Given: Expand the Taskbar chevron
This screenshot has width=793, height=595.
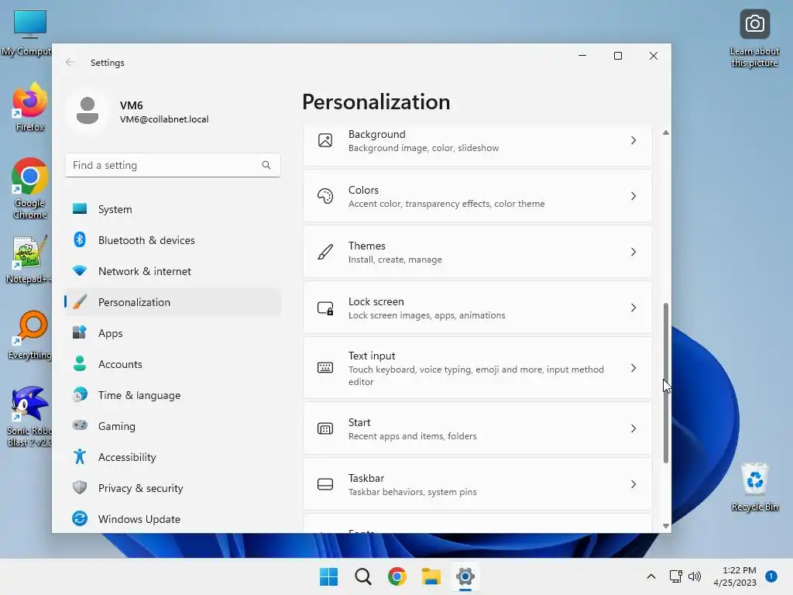Looking at the screenshot, I should point(633,484).
